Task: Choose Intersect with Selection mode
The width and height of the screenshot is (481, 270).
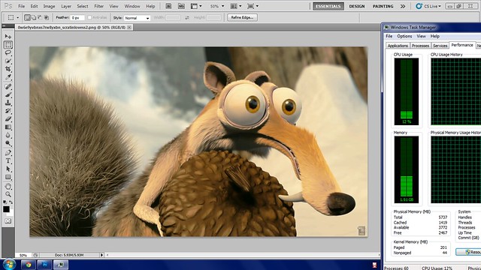Action: pos(47,18)
